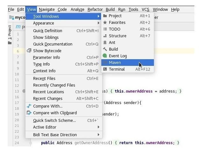Select Structure Alt+7 shortcut text

click(x=145, y=36)
